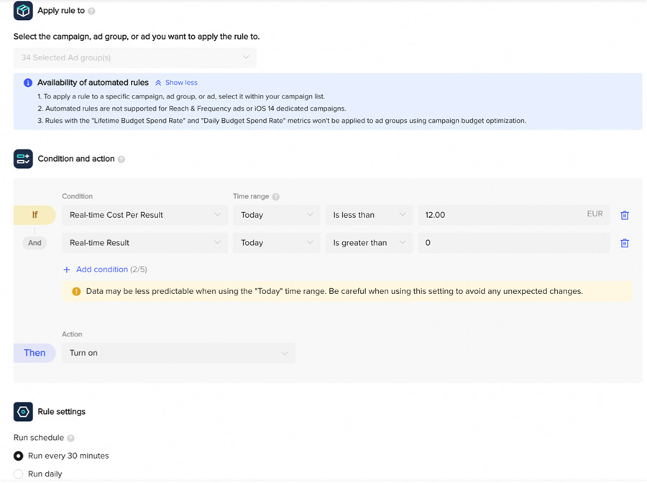Screen dimensions: 647x483
Task: Click the Rule settings hexagon icon
Action: pos(23,412)
